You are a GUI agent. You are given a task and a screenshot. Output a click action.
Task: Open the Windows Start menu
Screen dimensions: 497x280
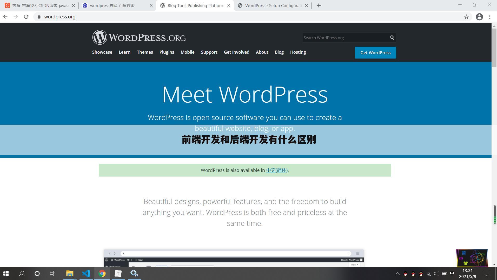tap(6, 274)
